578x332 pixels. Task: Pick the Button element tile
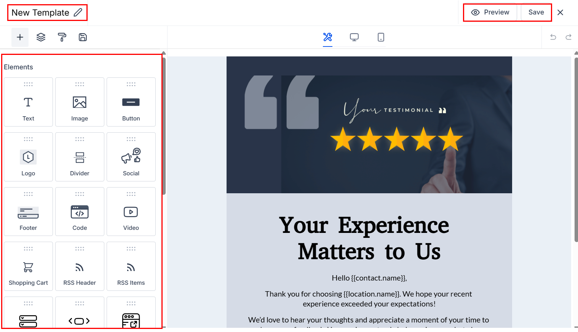131,102
